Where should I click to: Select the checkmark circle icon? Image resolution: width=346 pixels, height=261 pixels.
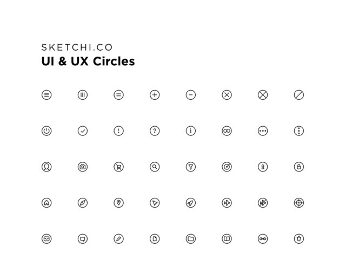coord(83,131)
